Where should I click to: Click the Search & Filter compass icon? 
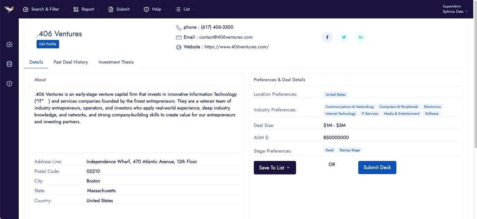26,10
